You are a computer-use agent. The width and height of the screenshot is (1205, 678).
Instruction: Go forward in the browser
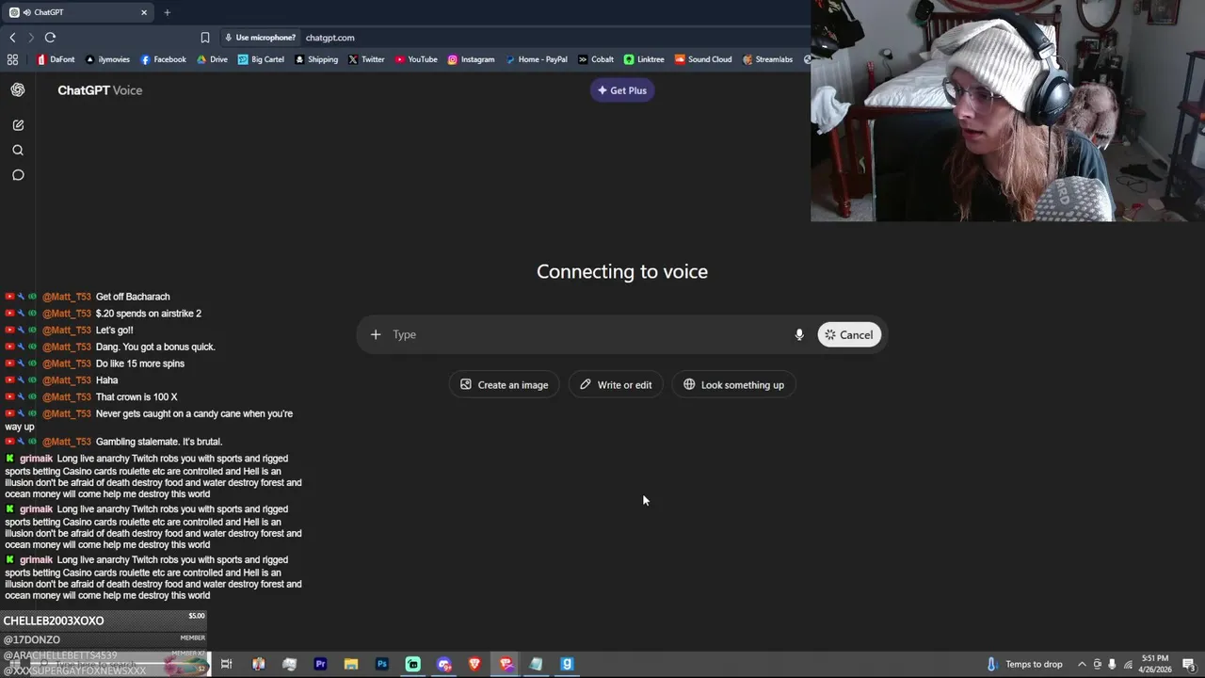click(x=31, y=38)
